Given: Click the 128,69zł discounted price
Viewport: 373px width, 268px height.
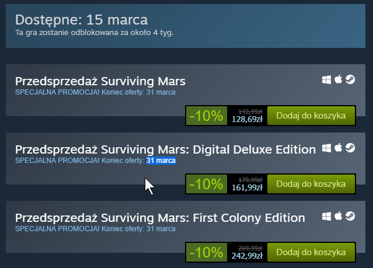Looking at the screenshot, I should click(x=247, y=119).
